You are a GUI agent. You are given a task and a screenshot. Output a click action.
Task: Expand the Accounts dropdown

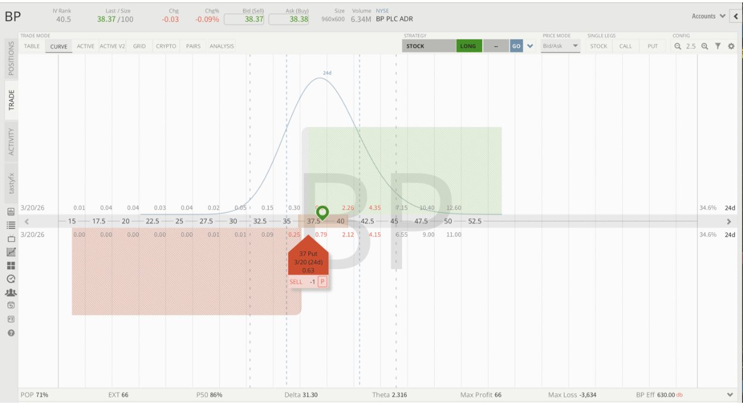707,16
